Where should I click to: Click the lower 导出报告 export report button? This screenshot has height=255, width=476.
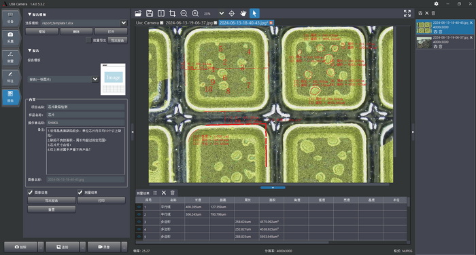51,201
